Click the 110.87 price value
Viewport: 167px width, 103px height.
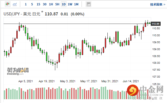click(x=51, y=14)
